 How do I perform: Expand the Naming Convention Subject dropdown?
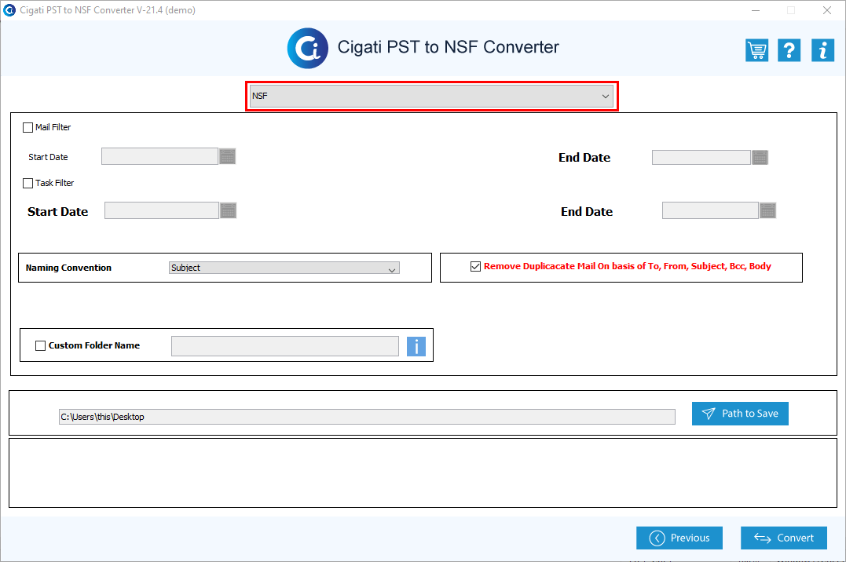point(284,268)
